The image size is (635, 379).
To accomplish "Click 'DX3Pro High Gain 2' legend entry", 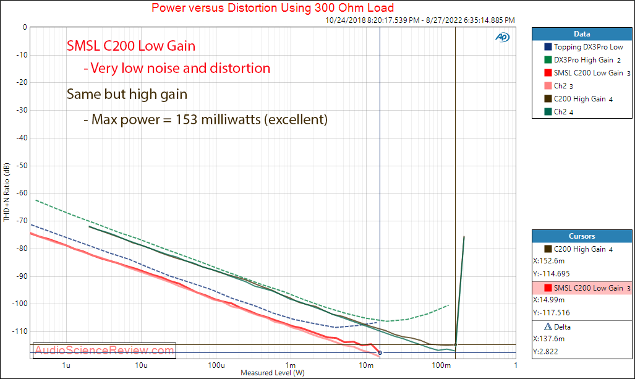I will 587,60.
